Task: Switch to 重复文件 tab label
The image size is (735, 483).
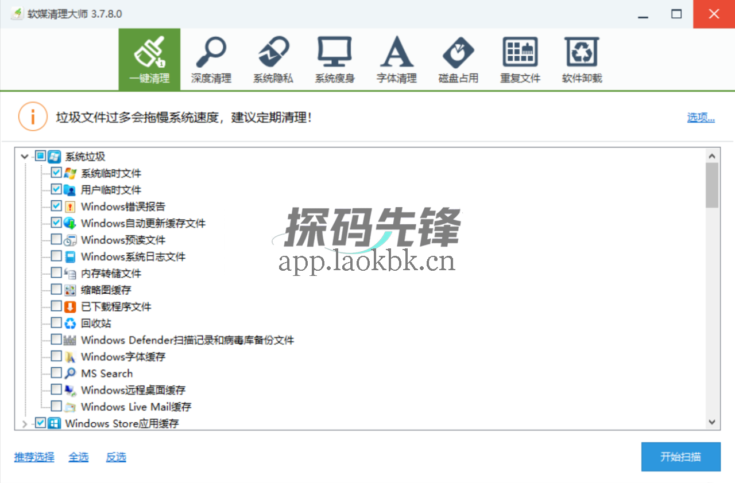Action: 520,79
